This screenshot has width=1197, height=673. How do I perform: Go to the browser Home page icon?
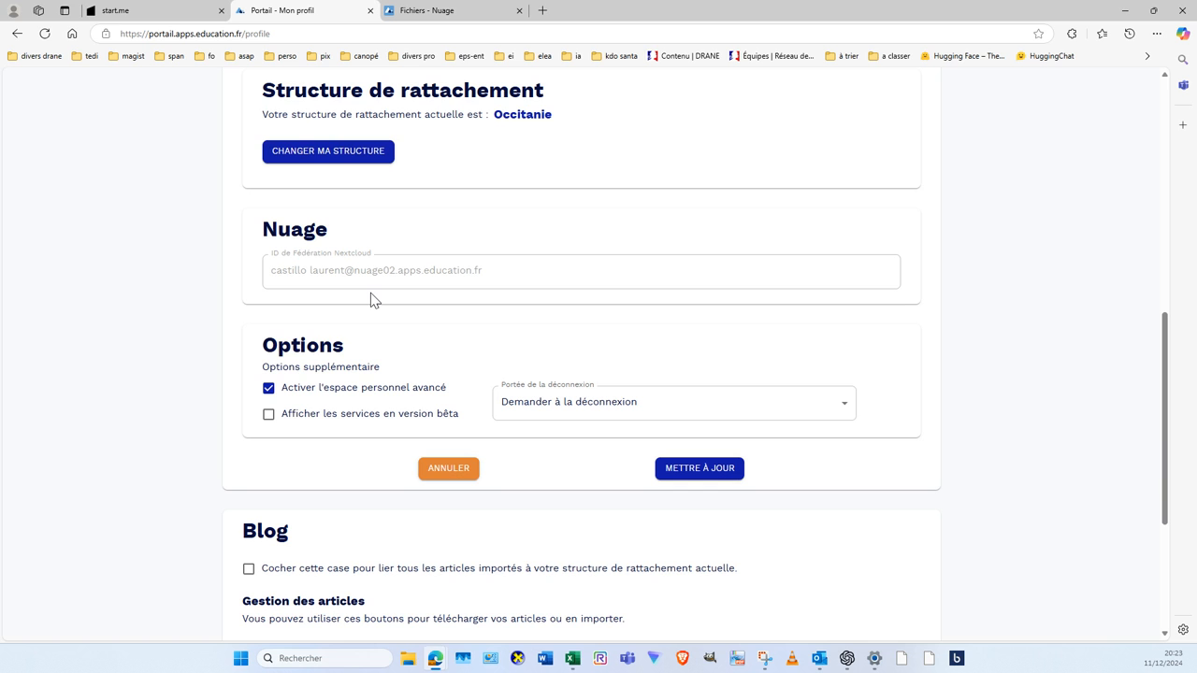tap(72, 34)
